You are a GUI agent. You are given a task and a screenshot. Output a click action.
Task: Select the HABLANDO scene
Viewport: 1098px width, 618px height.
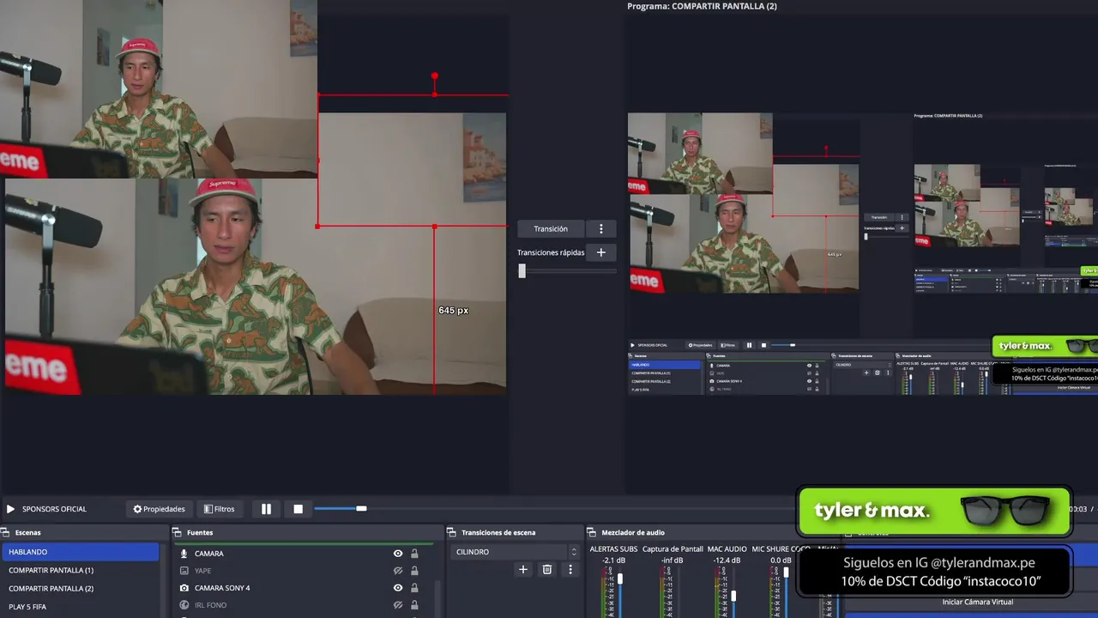(x=80, y=552)
